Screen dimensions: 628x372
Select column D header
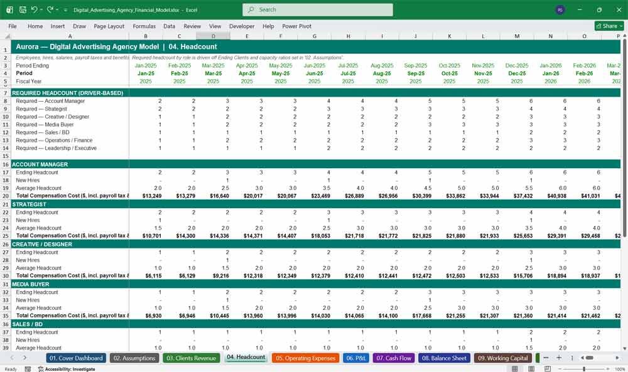tap(213, 36)
